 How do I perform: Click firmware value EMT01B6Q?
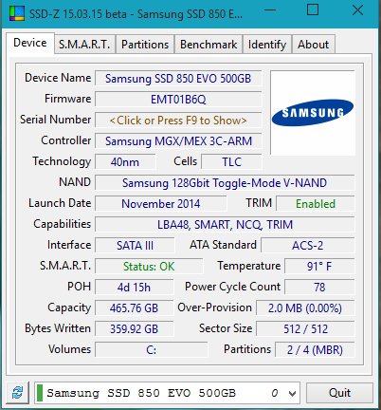178,100
